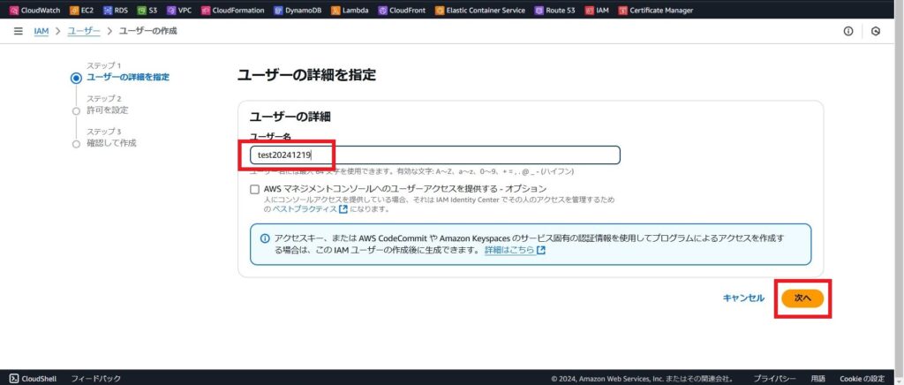Click the キャンセル button
The height and width of the screenshot is (385, 904).
tap(743, 298)
